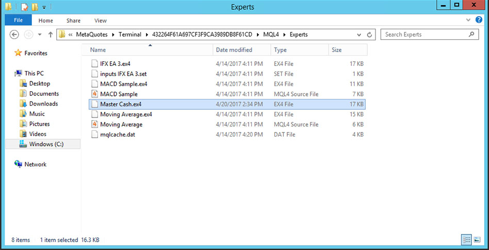Expand the ribbon with the chevron

click(x=468, y=20)
